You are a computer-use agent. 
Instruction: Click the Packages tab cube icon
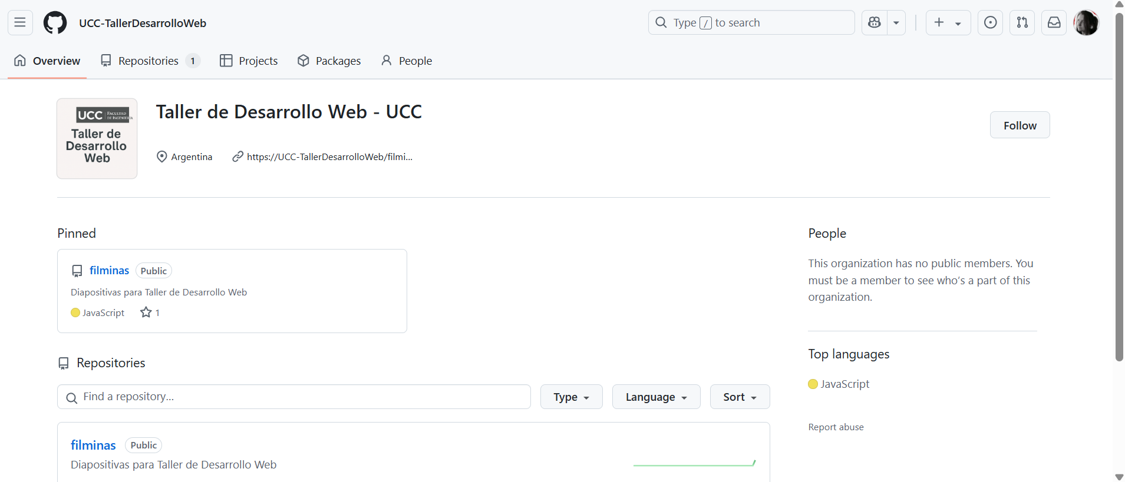(303, 61)
